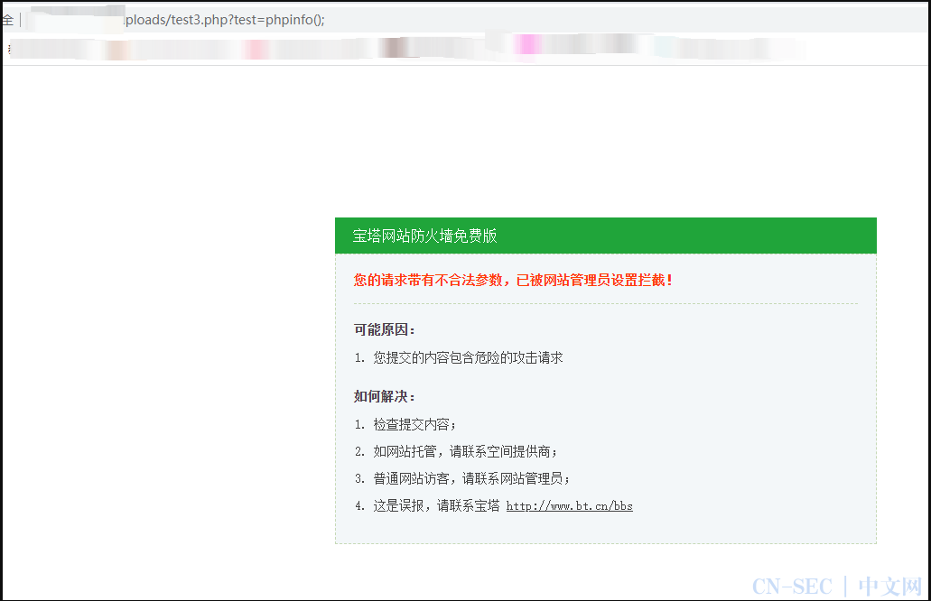Click the text 这是误报，请联系宝塔
This screenshot has width=931, height=601.
coord(436,506)
